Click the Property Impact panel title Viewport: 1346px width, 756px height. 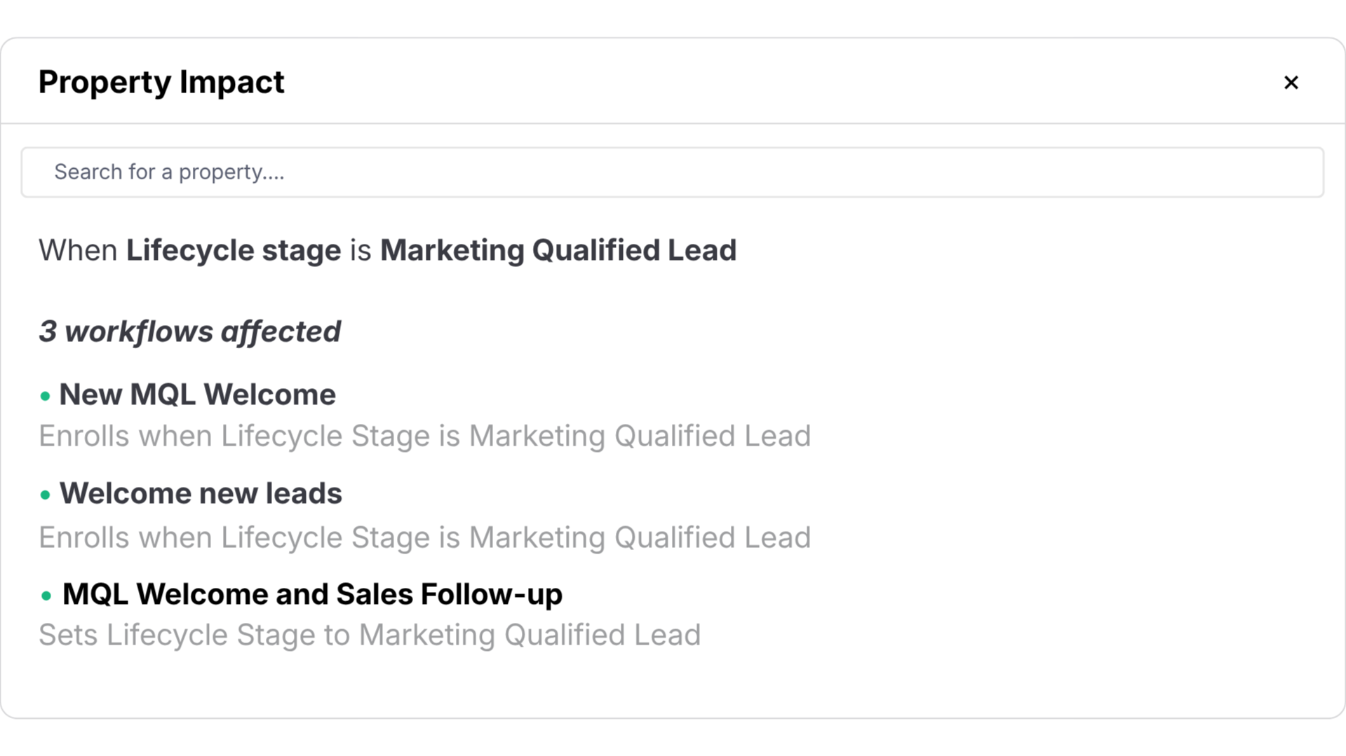point(161,82)
